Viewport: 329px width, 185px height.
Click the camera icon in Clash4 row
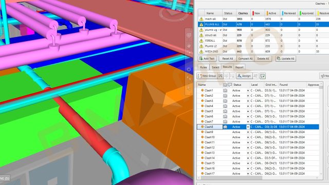click(225, 106)
